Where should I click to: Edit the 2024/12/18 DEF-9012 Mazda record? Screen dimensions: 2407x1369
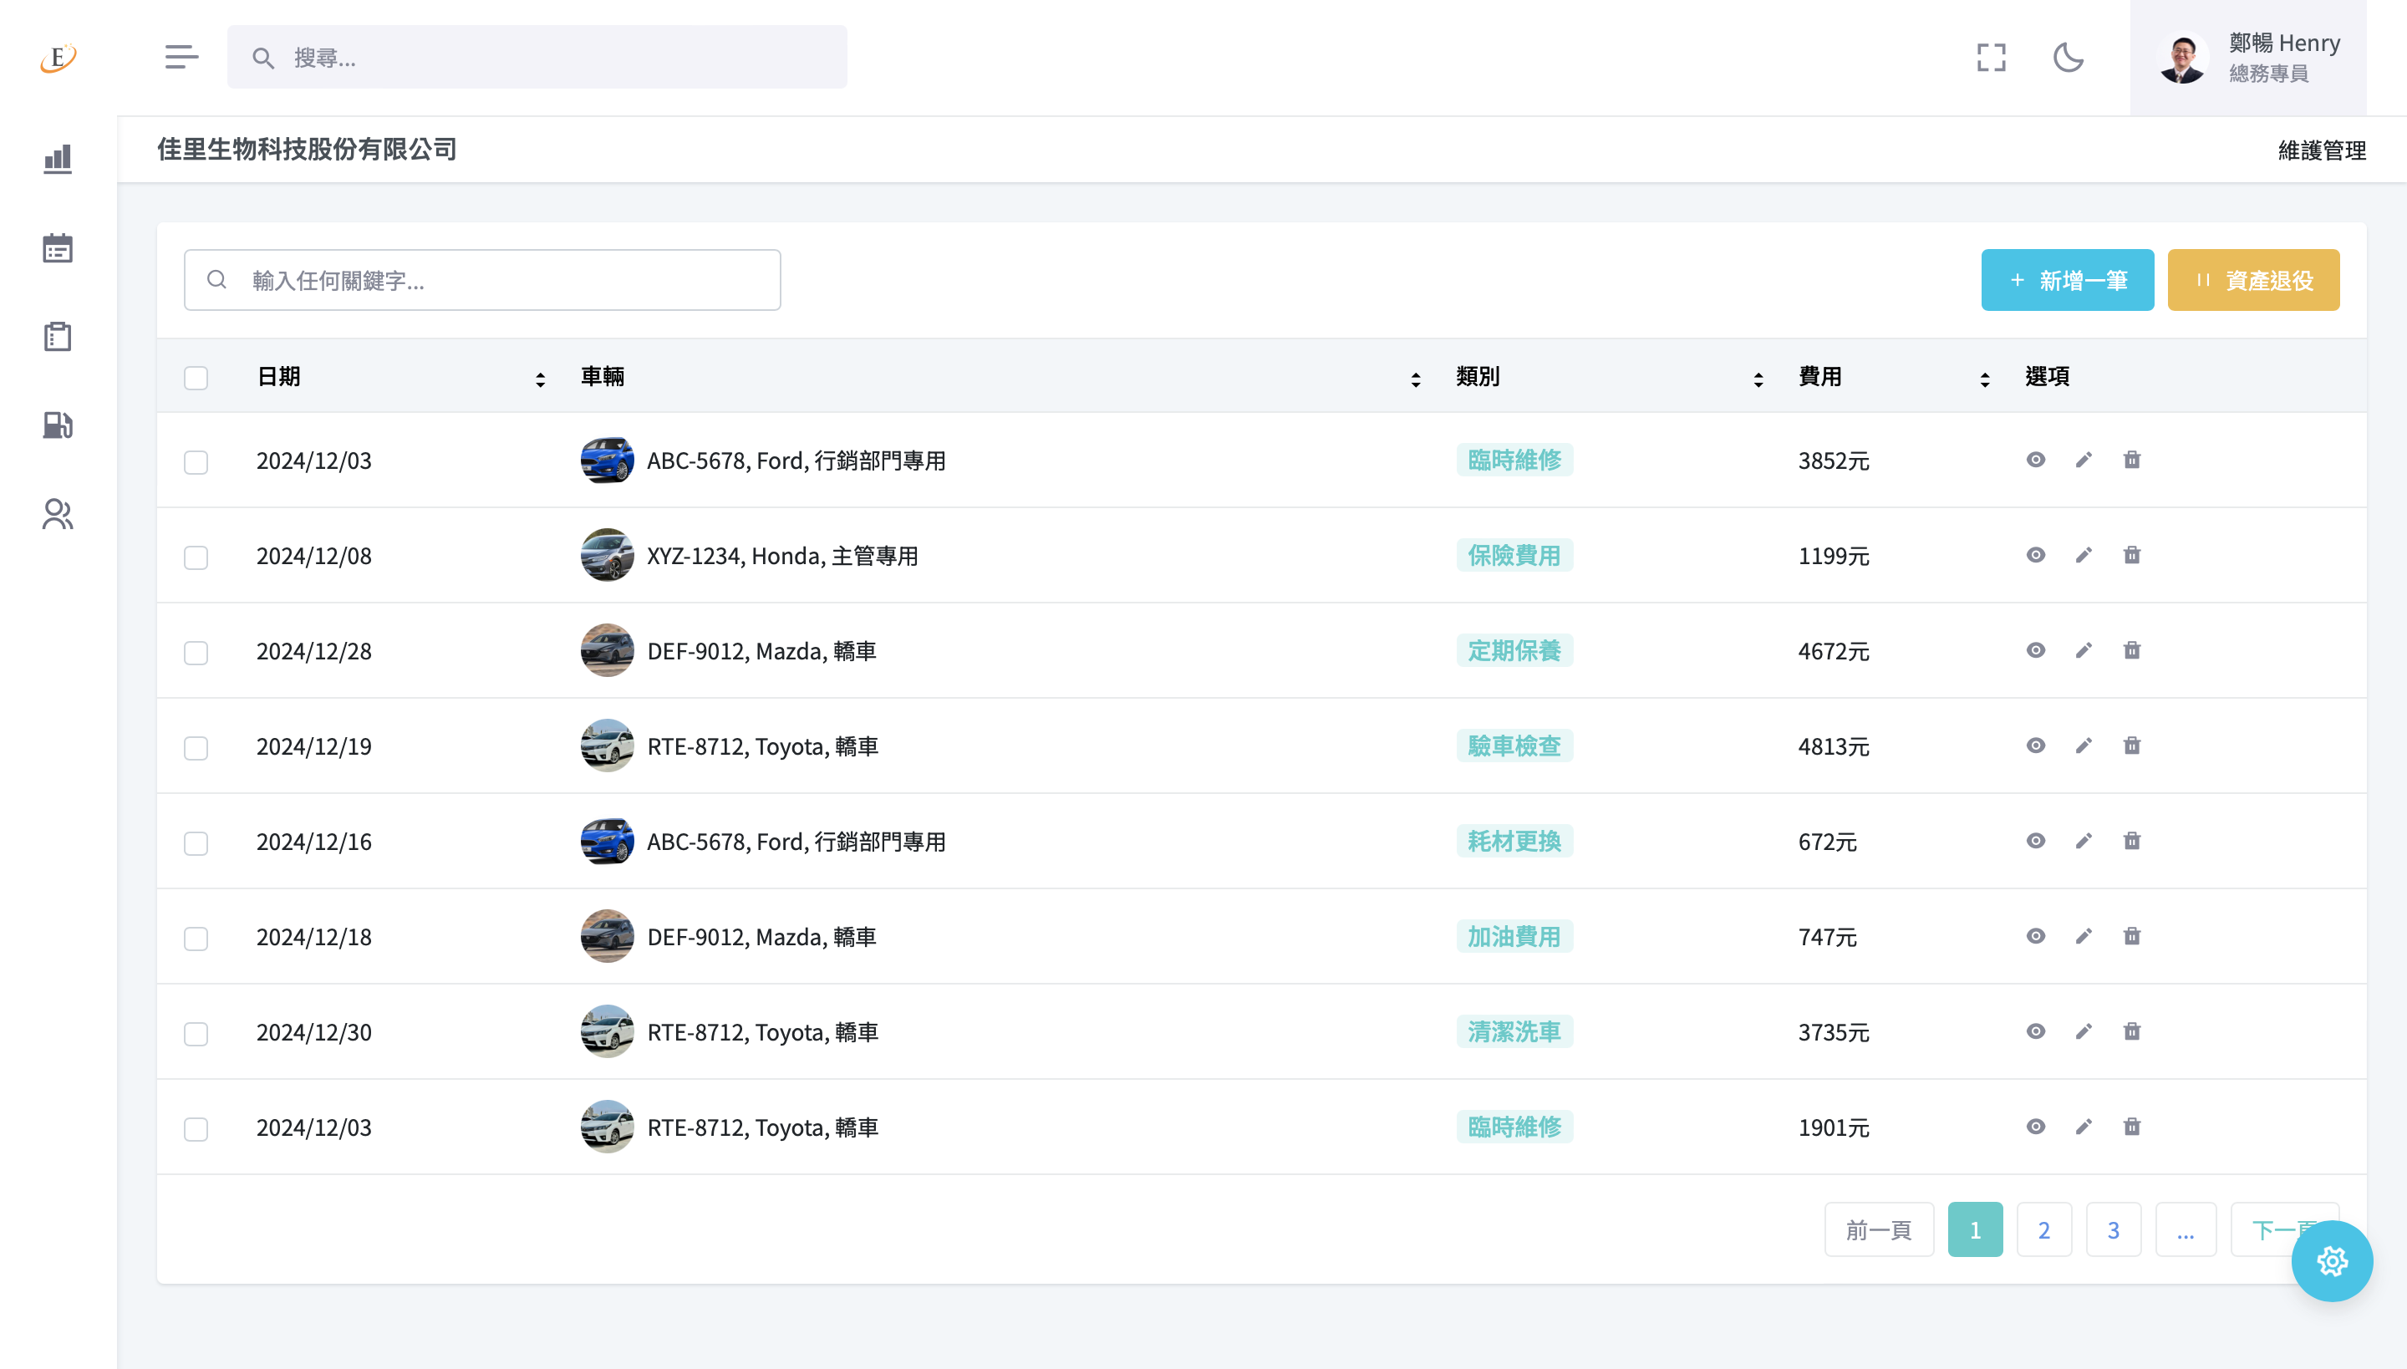[x=2084, y=935]
